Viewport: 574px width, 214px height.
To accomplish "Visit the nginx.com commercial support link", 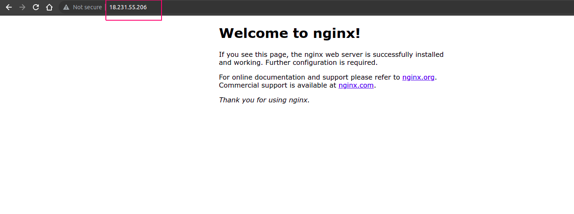I will click(x=356, y=85).
